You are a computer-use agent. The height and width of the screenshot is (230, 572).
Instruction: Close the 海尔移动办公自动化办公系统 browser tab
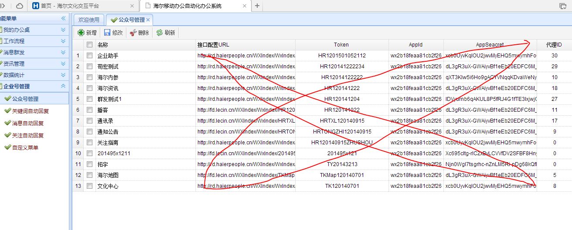coord(245,6)
